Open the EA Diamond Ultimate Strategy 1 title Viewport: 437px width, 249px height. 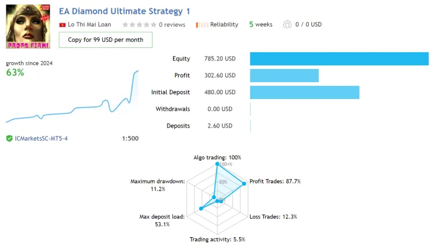(x=125, y=11)
